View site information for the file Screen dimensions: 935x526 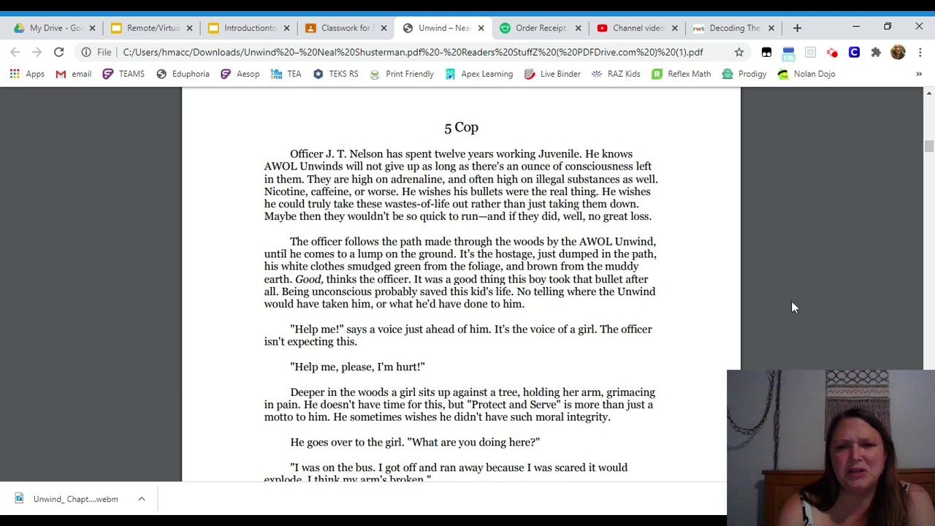[86, 52]
